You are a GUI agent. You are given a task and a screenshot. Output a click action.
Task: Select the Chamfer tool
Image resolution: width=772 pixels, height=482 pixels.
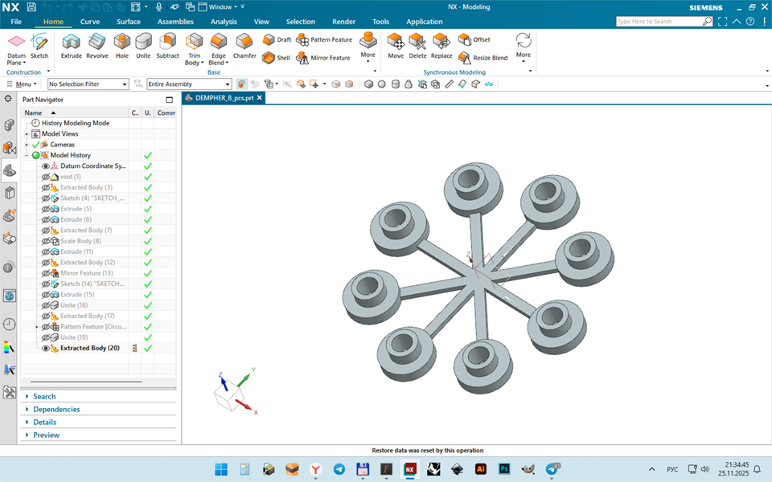pyautogui.click(x=244, y=46)
